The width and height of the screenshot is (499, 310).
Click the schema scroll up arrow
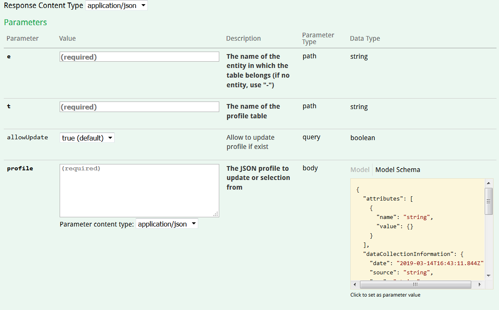[488, 183]
